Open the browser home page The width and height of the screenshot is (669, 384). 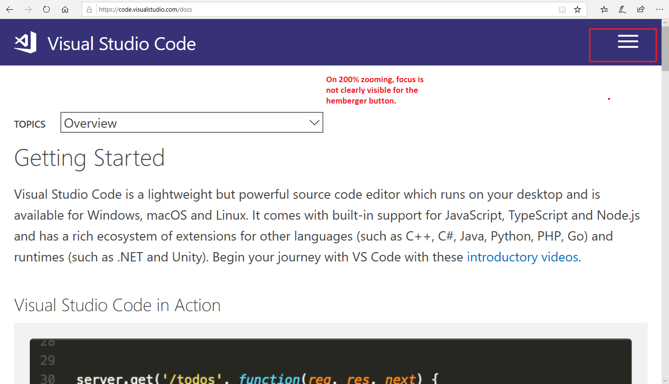tap(65, 9)
